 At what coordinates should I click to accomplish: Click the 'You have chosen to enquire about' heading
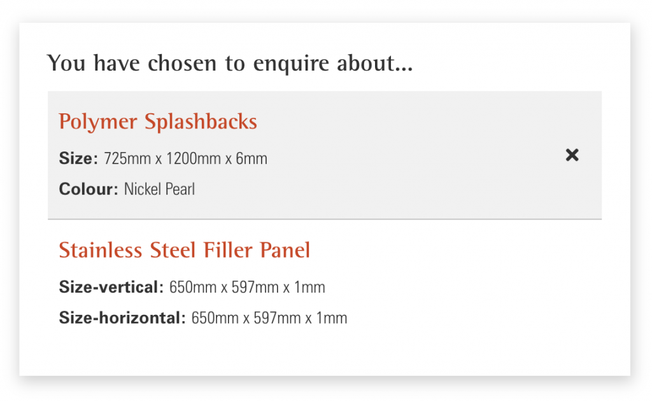point(229,64)
